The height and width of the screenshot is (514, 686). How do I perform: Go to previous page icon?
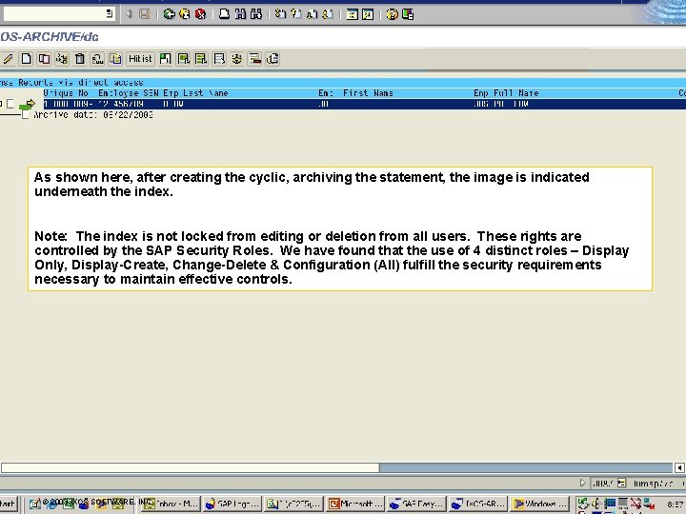[x=296, y=14]
